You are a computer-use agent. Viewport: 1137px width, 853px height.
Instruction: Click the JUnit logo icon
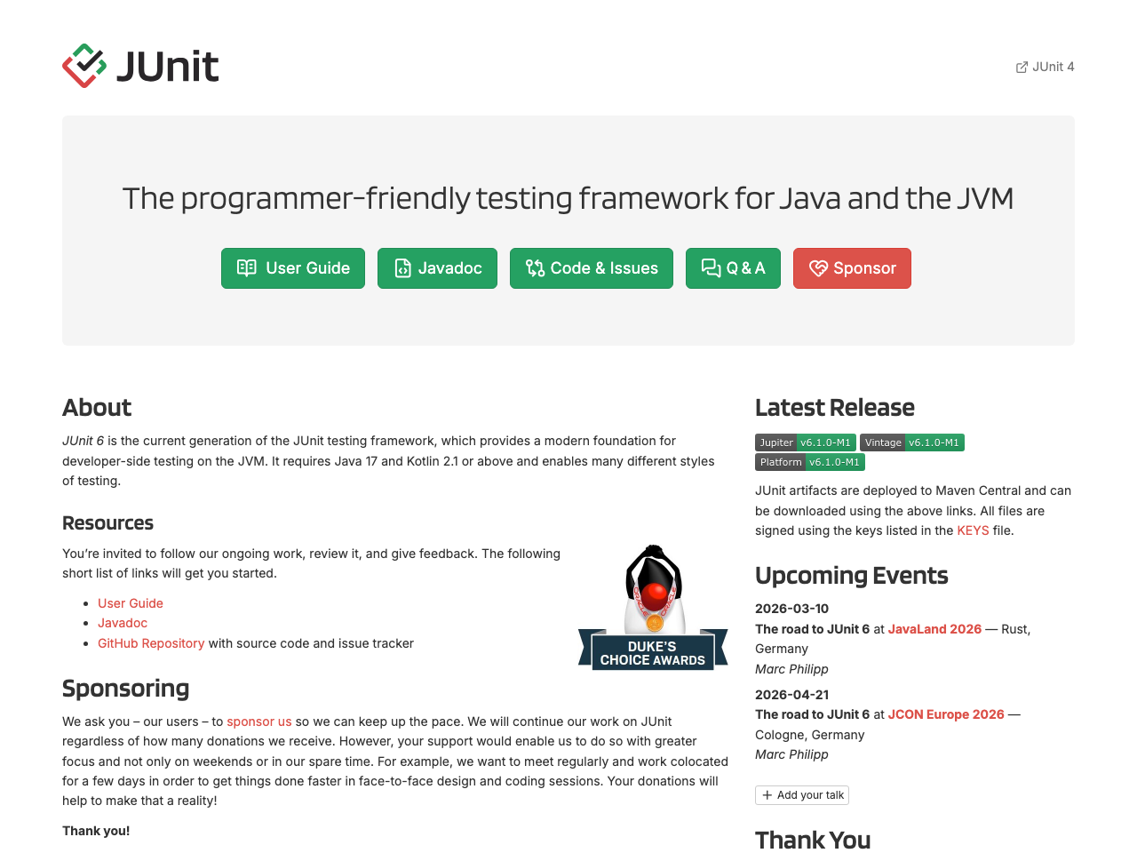coord(83,65)
